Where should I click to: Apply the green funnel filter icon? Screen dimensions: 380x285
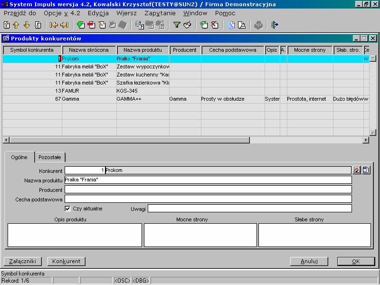(x=177, y=25)
